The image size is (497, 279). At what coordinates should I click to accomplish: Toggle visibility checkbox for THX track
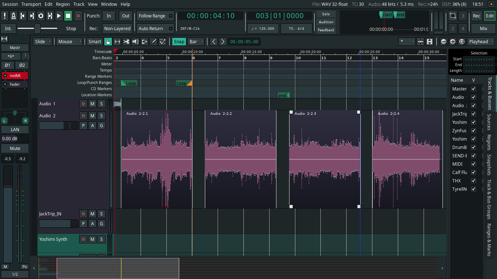473,181
